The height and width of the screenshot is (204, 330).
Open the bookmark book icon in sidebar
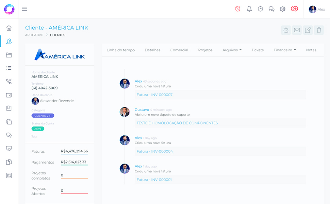9,108
